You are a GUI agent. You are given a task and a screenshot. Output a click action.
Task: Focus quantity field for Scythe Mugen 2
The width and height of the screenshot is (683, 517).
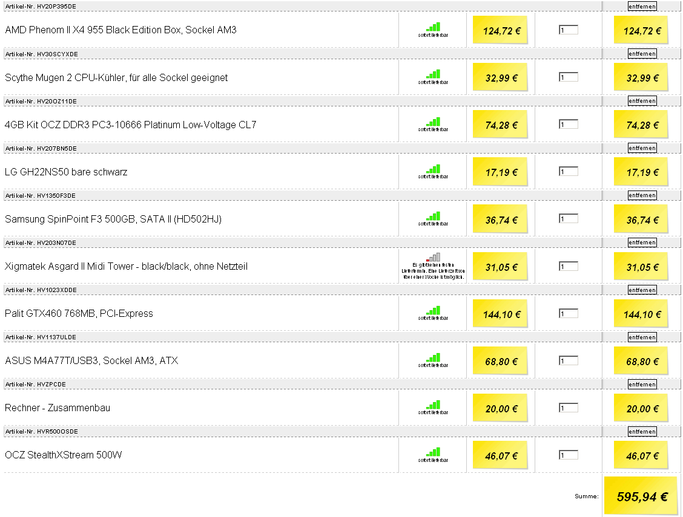coord(569,77)
